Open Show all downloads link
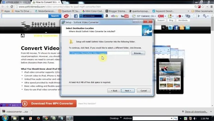The width and height of the screenshot is (214, 121). pyautogui.click(x=196, y=112)
